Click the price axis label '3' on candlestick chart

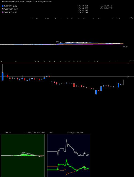click(128, 64)
